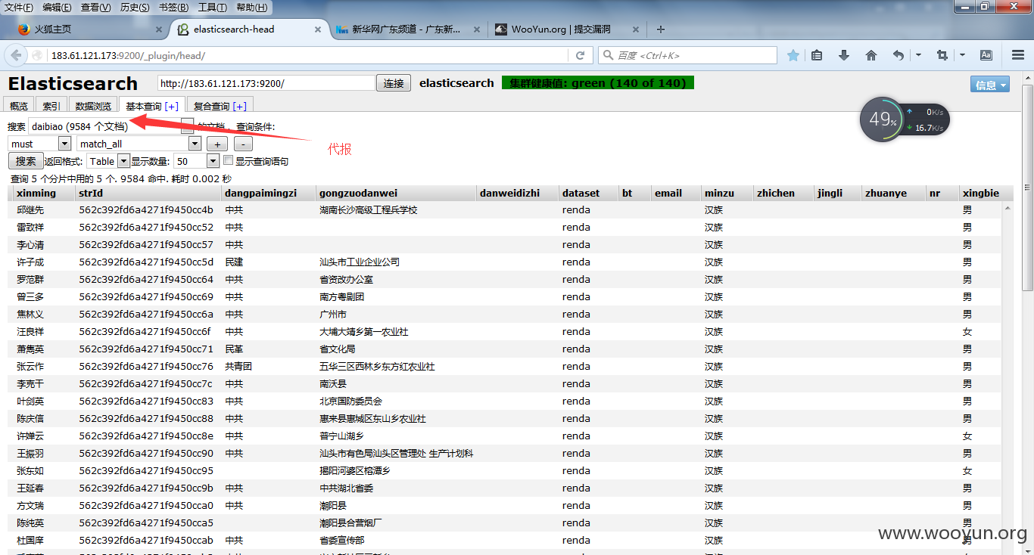This screenshot has width=1034, height=555.
Task: Click the 连接 connect button
Action: [394, 83]
